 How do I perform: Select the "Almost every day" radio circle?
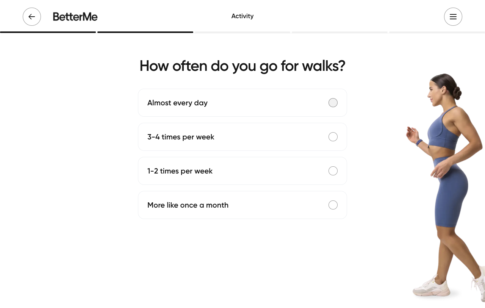pyautogui.click(x=333, y=103)
